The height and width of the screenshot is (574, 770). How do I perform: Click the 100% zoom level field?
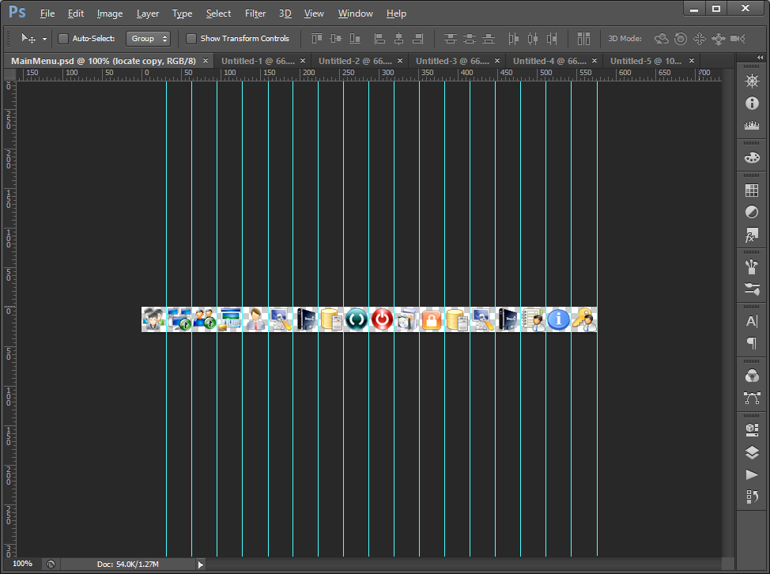tap(22, 564)
